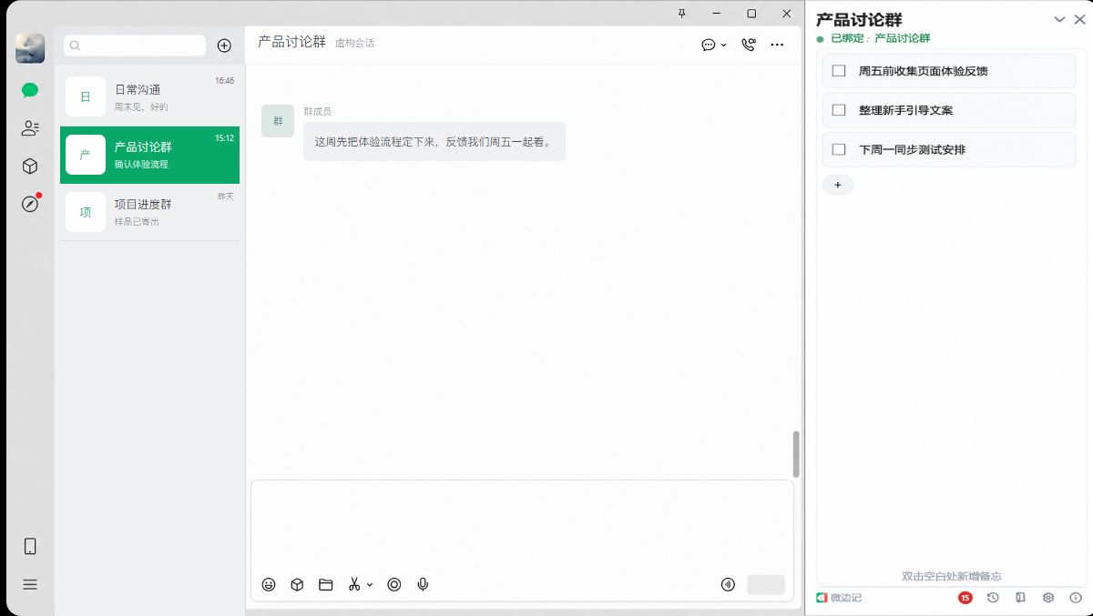Expand the screenshot options arrow
This screenshot has height=616, width=1093.
370,585
